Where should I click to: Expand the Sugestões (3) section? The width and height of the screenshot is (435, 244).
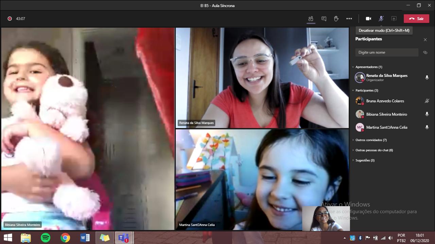(363, 160)
